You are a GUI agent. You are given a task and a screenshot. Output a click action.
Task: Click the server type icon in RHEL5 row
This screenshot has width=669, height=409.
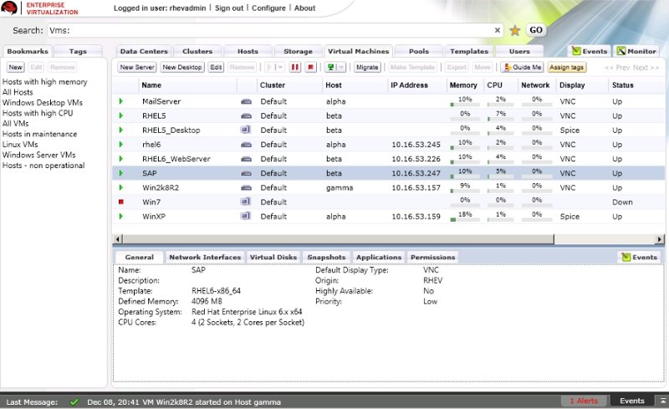pyautogui.click(x=246, y=115)
